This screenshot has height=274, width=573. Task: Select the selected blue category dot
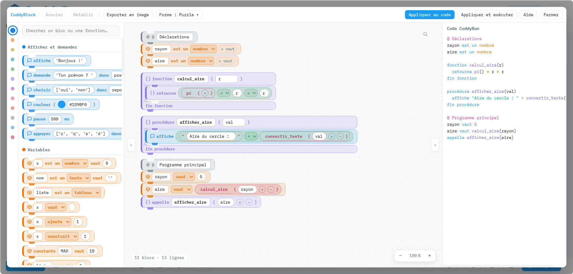[13, 30]
